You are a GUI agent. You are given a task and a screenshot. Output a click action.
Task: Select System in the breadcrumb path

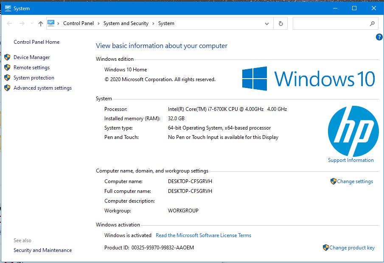[x=166, y=23]
